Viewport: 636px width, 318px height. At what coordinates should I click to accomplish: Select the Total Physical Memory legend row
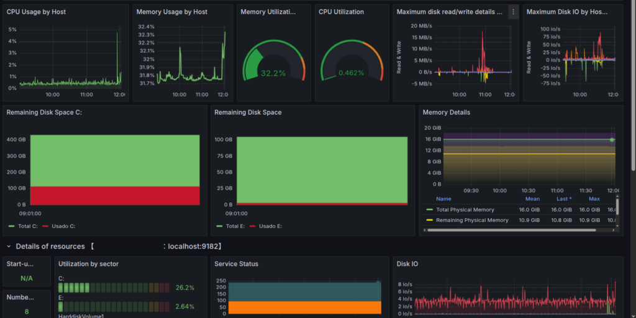[x=519, y=210]
